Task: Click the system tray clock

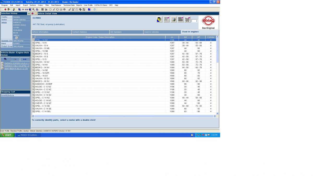Action: click(214, 135)
